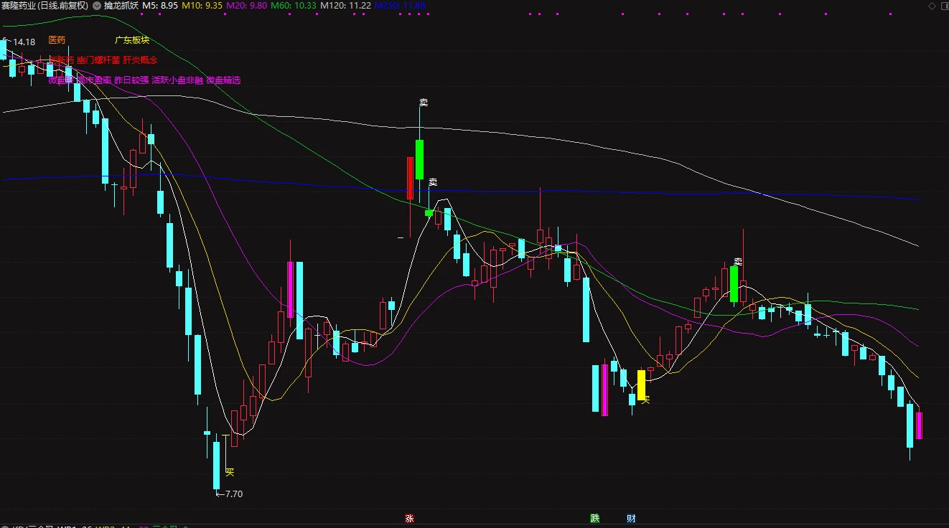
Task: Click the 卖 signal nearest the right edge
Action: 737,262
